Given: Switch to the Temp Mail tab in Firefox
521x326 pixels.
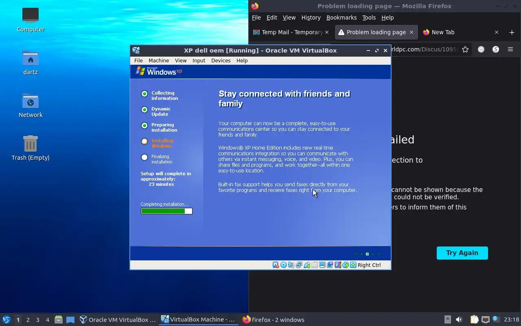Looking at the screenshot, I should 291,32.
